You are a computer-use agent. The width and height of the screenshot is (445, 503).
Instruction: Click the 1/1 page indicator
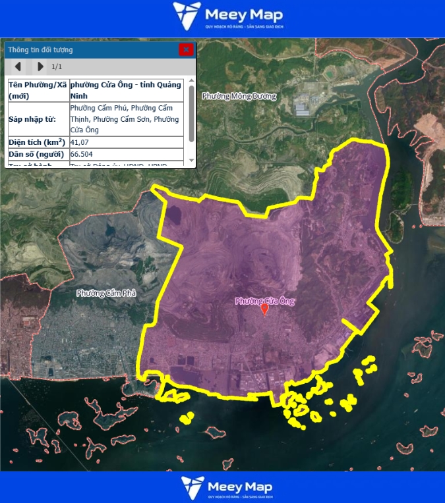click(x=57, y=66)
